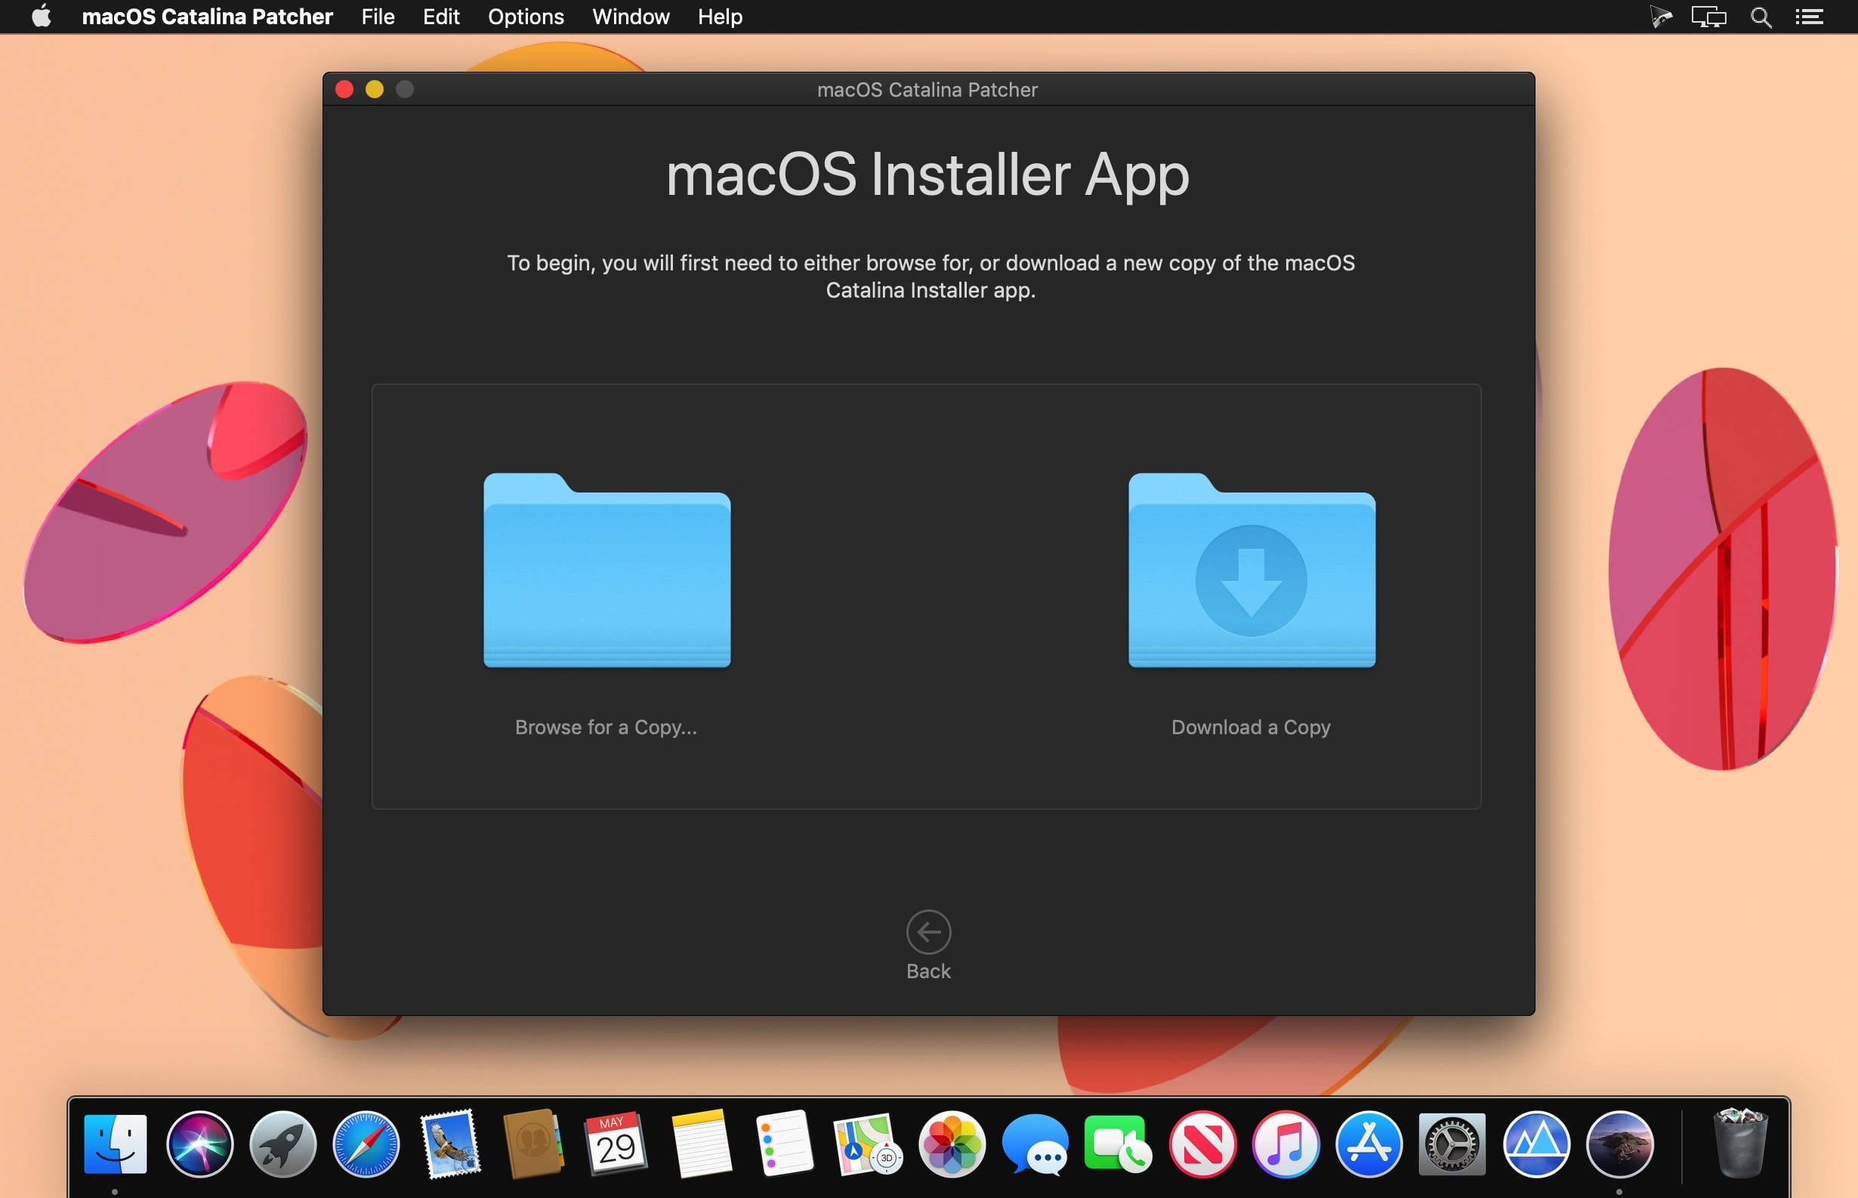
Task: Click macOS Catalina Patcher icon in Dock
Action: tap(1619, 1144)
